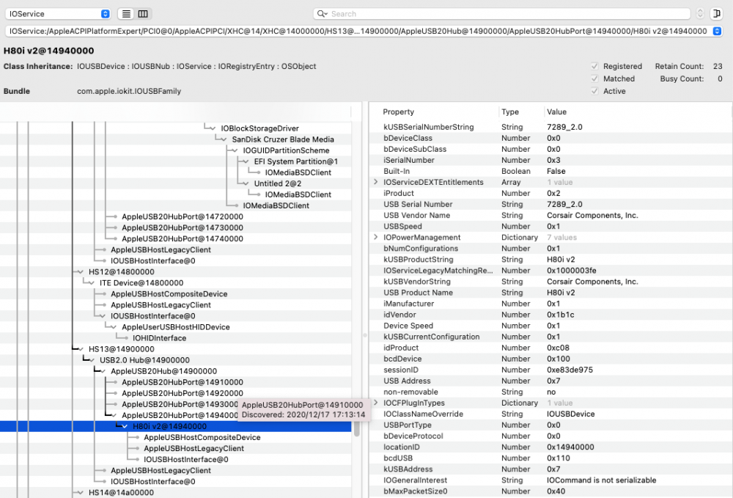The image size is (733, 498).
Task: Select the bcdUSB property row
Action: (550, 458)
